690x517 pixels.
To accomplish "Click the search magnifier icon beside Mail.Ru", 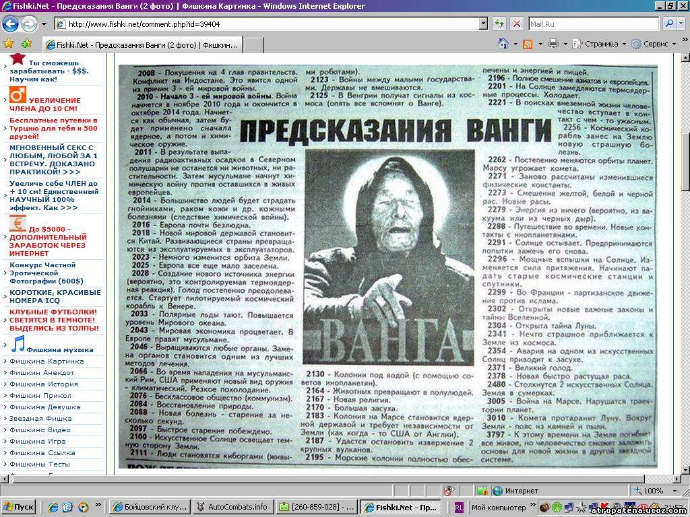I will point(668,24).
